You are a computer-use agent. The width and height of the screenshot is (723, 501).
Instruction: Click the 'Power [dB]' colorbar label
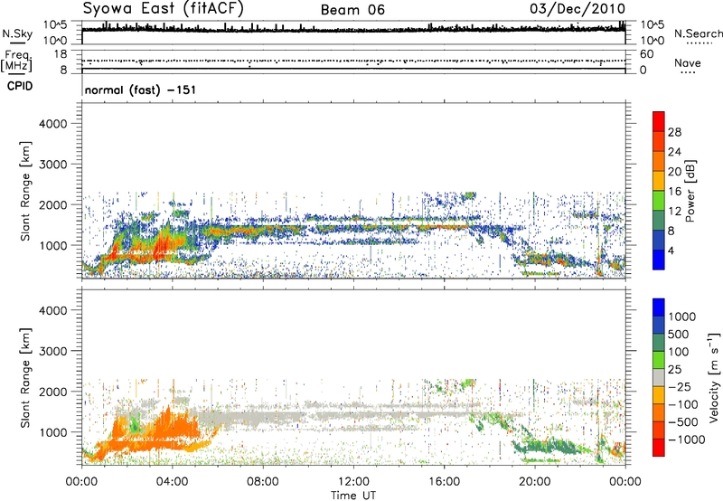click(690, 191)
